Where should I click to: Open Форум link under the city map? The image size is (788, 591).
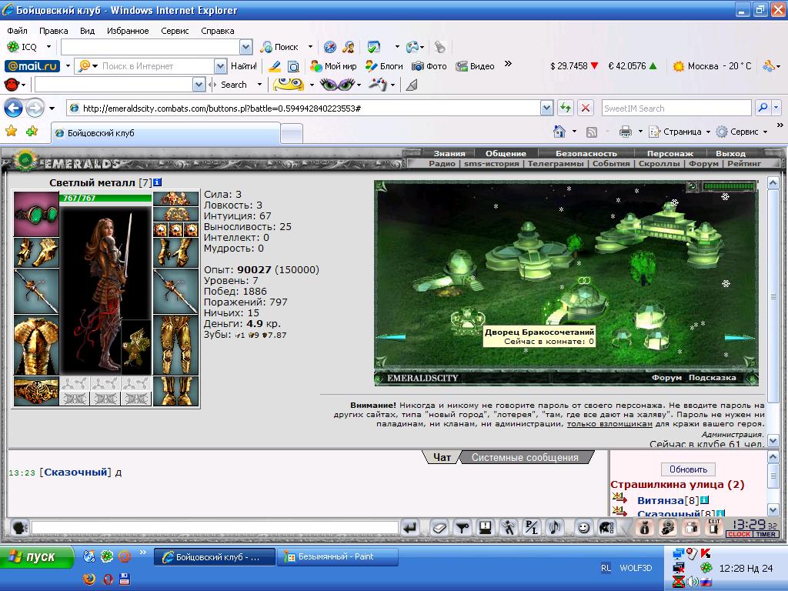pyautogui.click(x=666, y=377)
